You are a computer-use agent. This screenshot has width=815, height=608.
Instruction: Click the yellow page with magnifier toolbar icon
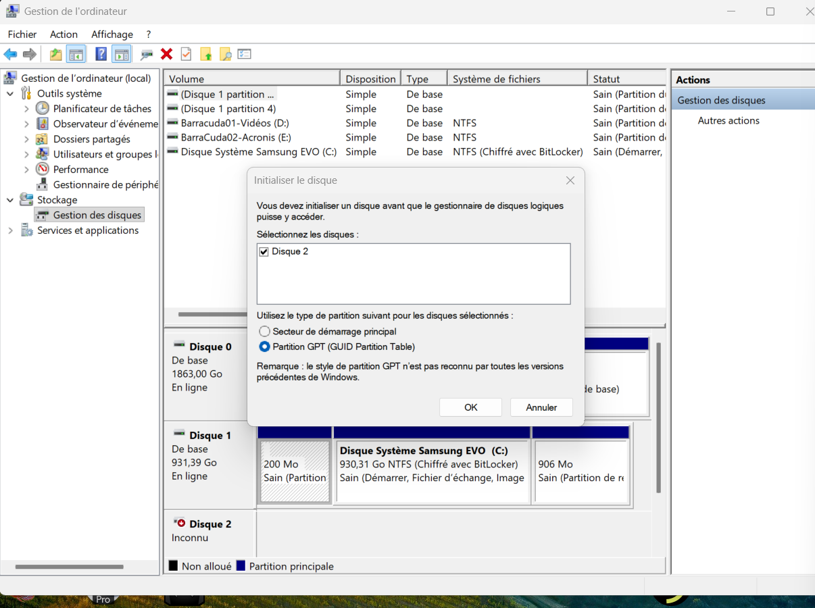click(225, 54)
